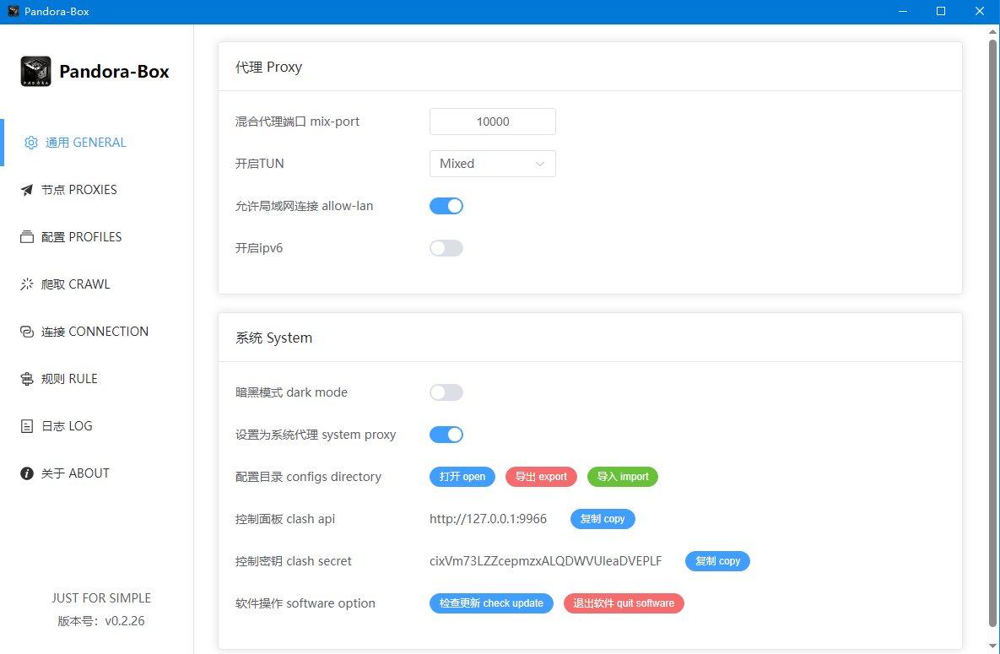Click 打开 open configs directory button
Image resolution: width=1000 pixels, height=654 pixels.
(x=462, y=477)
